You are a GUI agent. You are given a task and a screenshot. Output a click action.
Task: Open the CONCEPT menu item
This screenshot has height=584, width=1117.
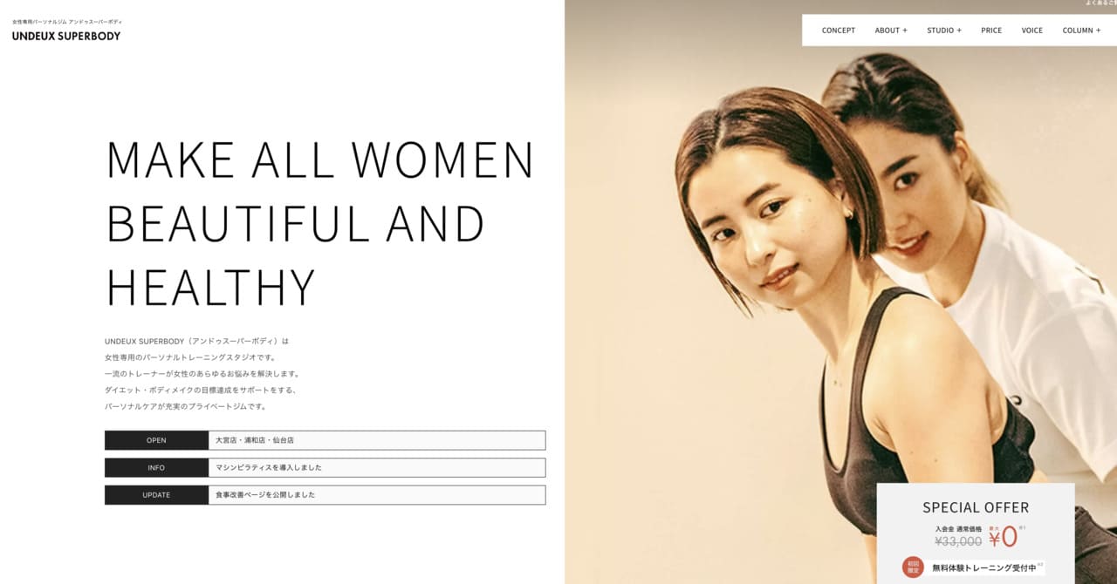tap(839, 31)
